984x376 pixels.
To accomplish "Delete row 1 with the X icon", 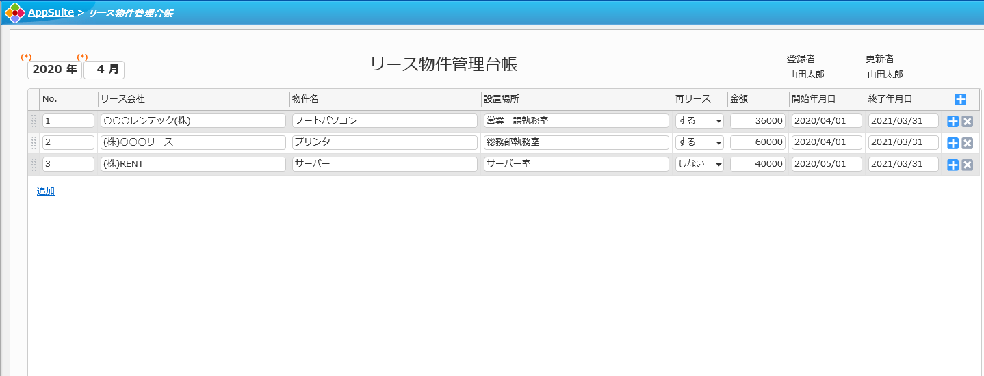I will pos(967,121).
